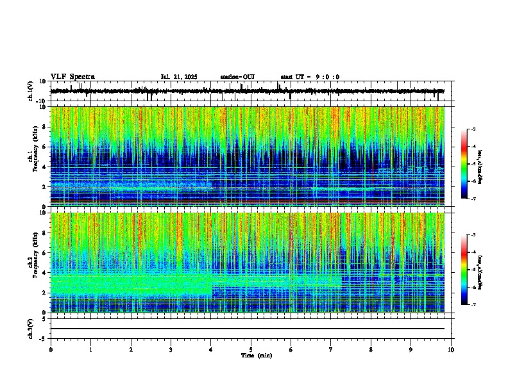Click the flat ch.3 voltage line

click(248, 329)
